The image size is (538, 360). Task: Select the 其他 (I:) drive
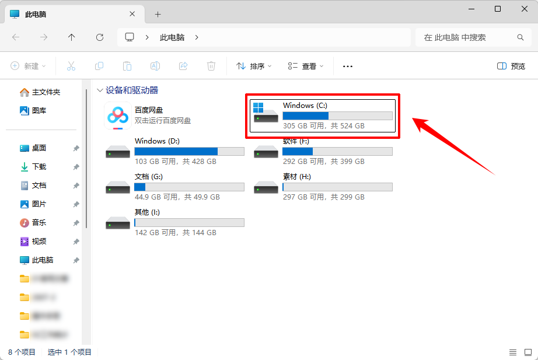[x=175, y=223]
